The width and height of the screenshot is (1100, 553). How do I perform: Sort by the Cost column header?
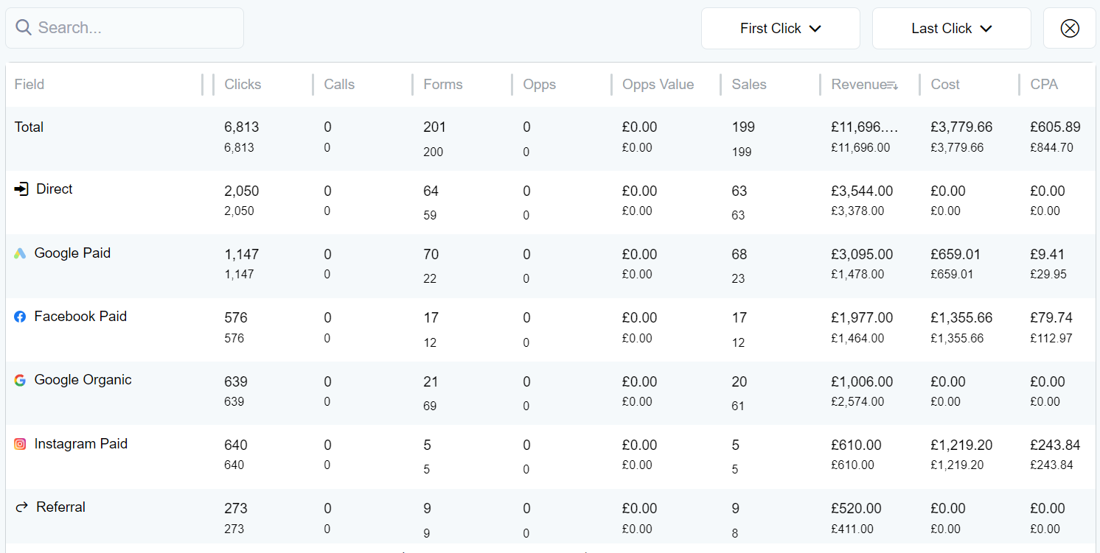(x=944, y=85)
